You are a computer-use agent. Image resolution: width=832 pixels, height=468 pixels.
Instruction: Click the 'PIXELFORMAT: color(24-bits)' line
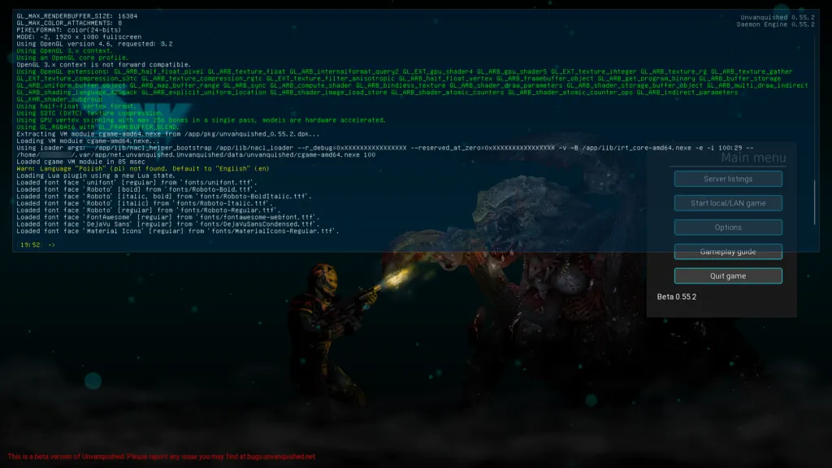69,30
